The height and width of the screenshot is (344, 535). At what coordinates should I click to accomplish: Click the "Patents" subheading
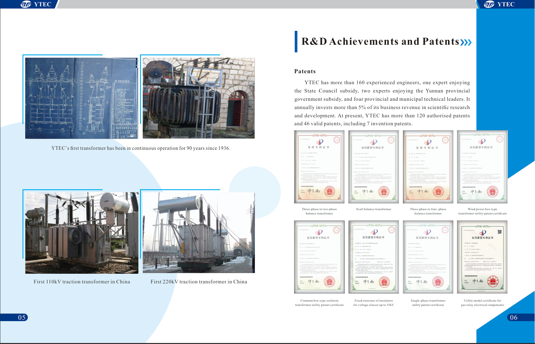pyautogui.click(x=305, y=71)
